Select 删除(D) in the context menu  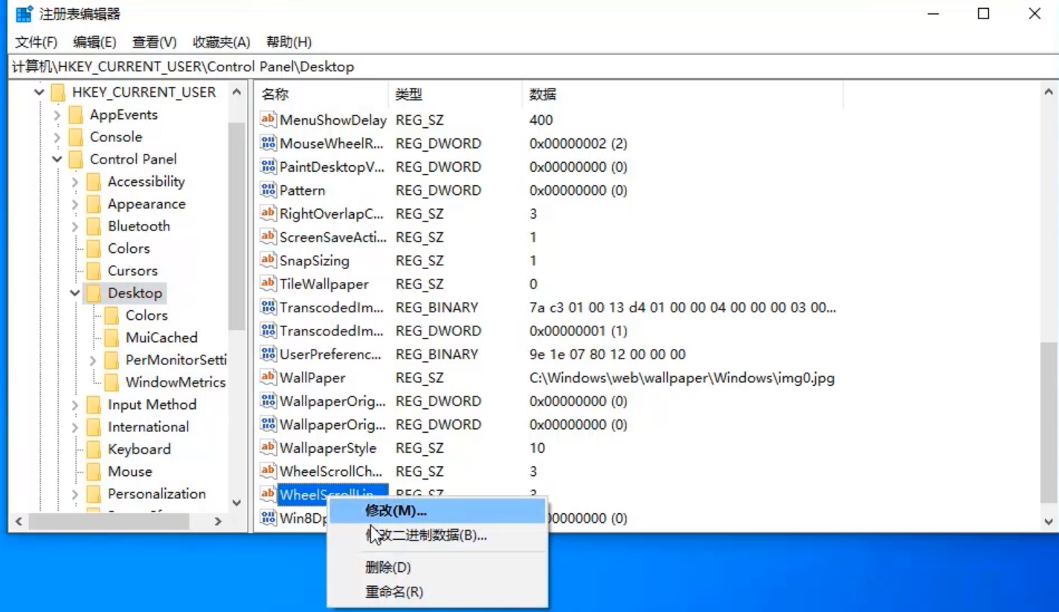[x=387, y=567]
